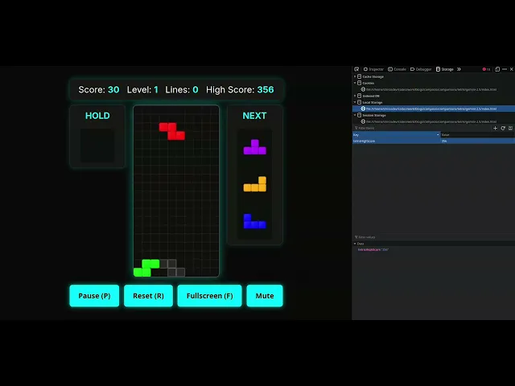
Task: Select the 356 value cell in table
Action: coord(477,141)
